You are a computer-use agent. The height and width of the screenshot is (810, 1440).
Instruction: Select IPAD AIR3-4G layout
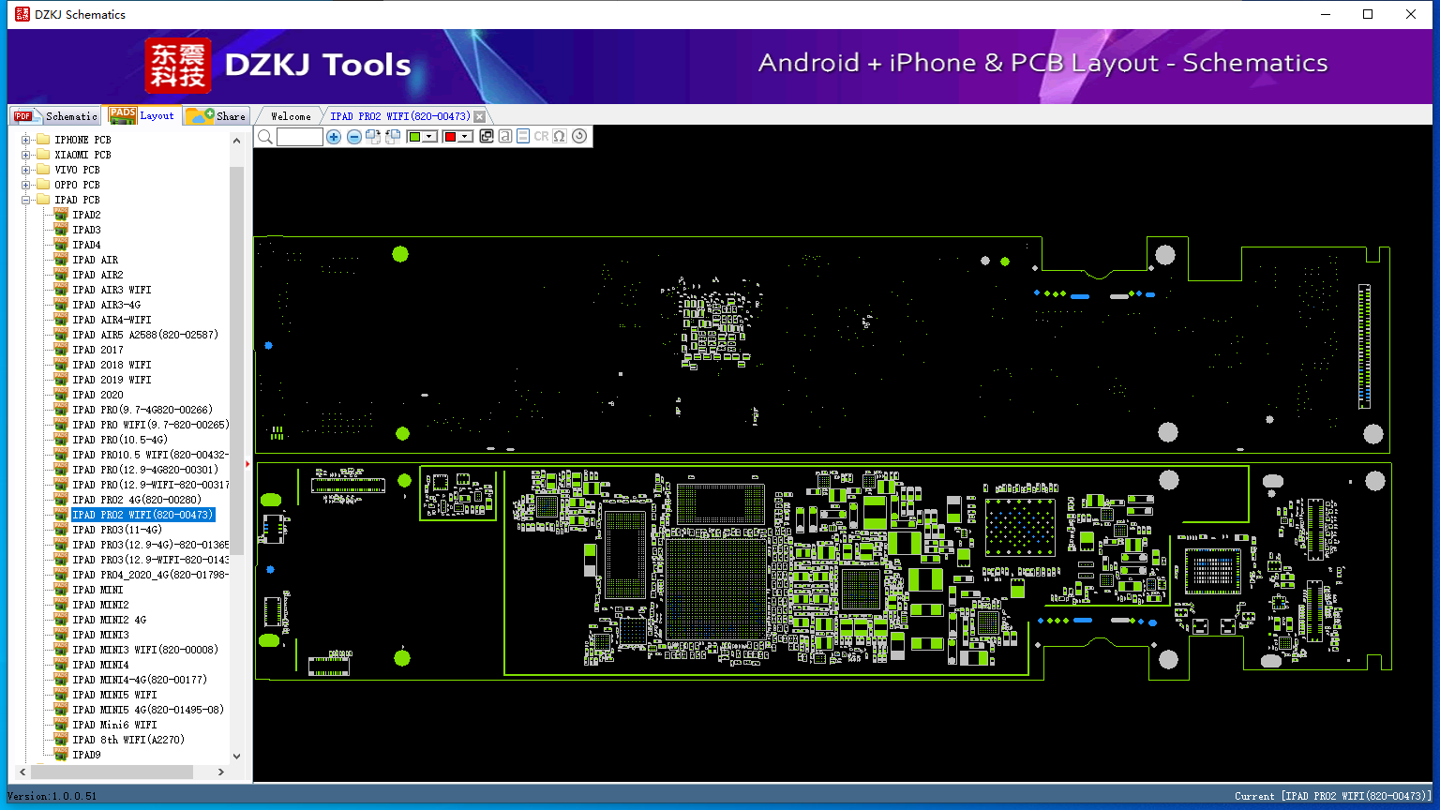(107, 305)
